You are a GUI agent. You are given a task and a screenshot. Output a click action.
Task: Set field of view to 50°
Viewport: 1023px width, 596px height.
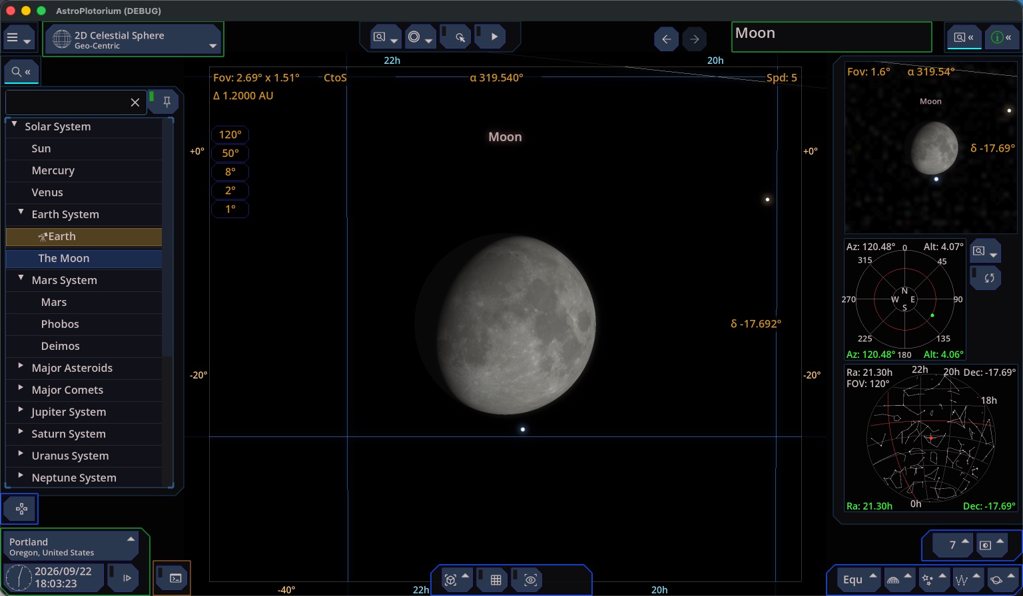pyautogui.click(x=230, y=153)
